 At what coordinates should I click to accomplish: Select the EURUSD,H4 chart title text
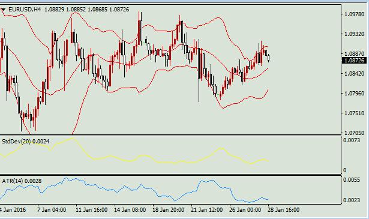pos(25,10)
